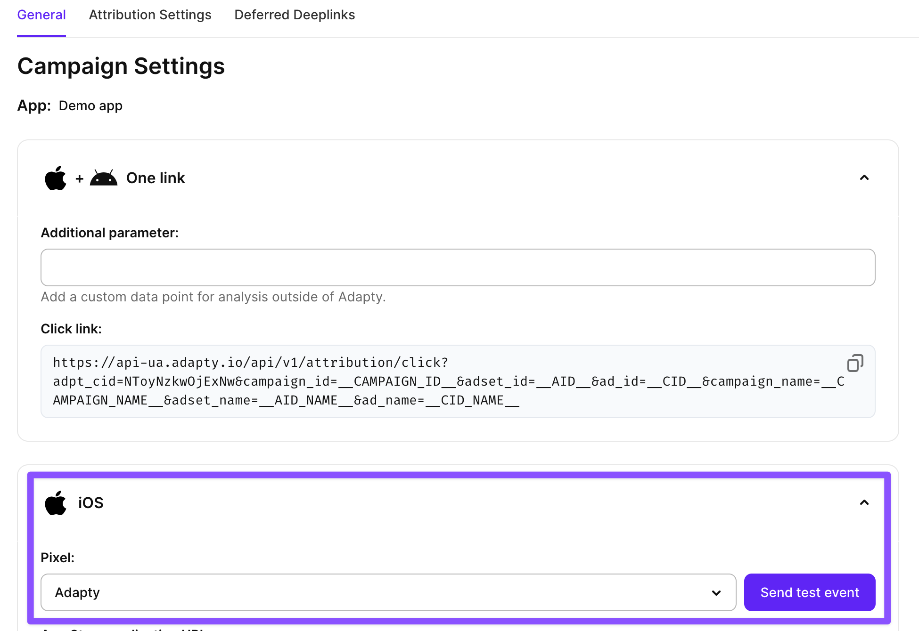Screen dimensions: 919x631
Task: Click the iOS section title
Action: pos(90,503)
